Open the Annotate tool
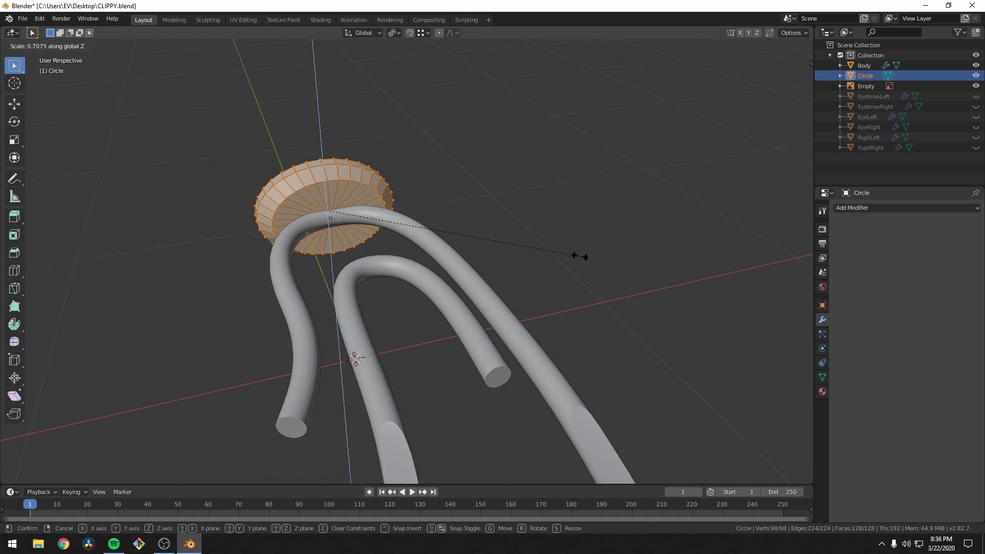985x554 pixels. point(14,178)
